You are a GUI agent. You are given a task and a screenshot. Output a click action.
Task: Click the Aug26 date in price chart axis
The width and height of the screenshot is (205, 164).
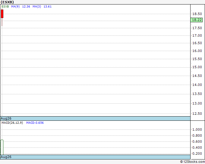[x=6, y=118]
